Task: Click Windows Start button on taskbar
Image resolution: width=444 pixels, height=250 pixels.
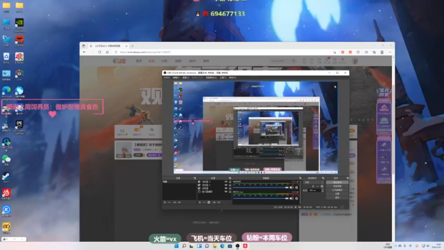Action: 176,246
